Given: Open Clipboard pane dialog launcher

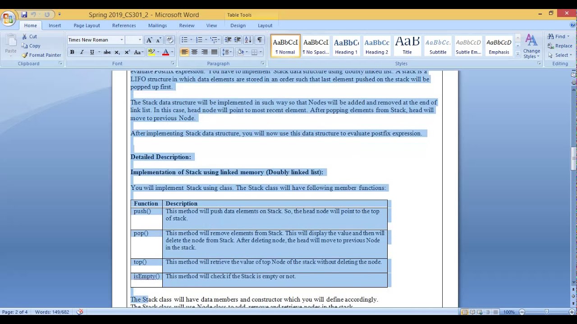Looking at the screenshot, I should point(60,63).
